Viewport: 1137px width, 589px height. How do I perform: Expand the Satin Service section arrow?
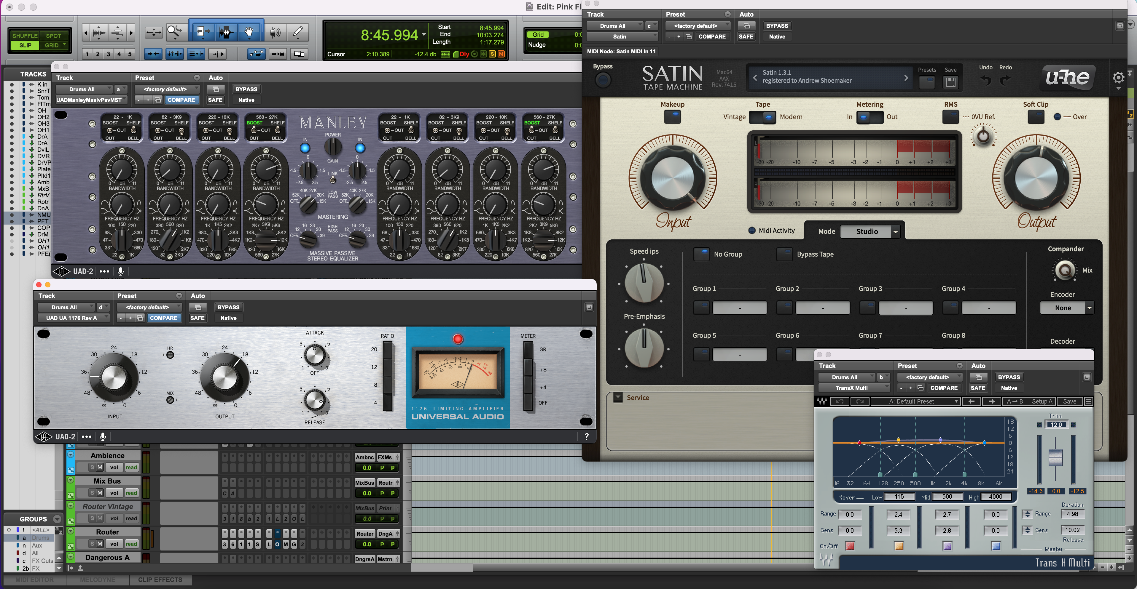tap(618, 397)
